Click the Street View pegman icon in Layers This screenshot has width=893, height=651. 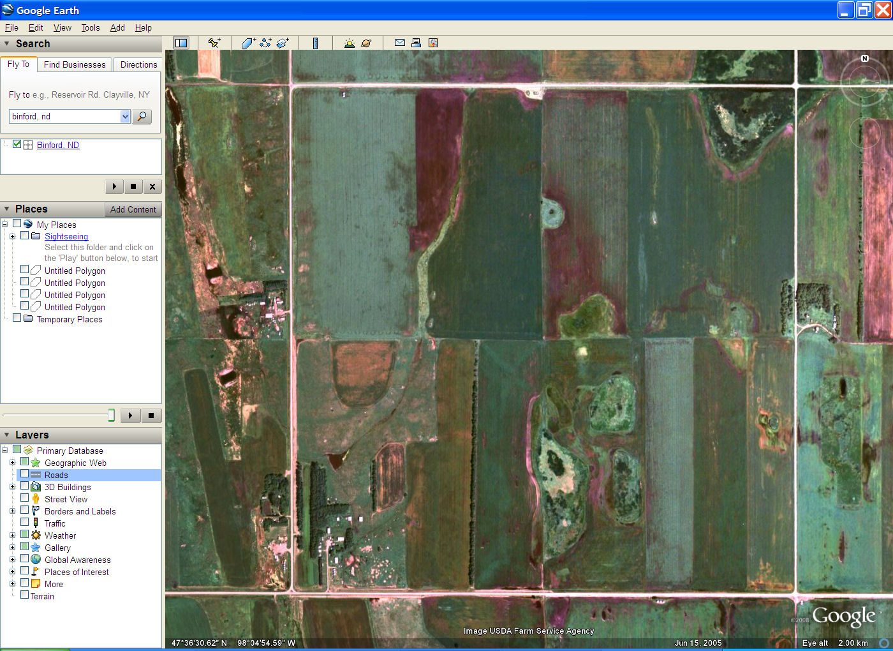coord(36,499)
